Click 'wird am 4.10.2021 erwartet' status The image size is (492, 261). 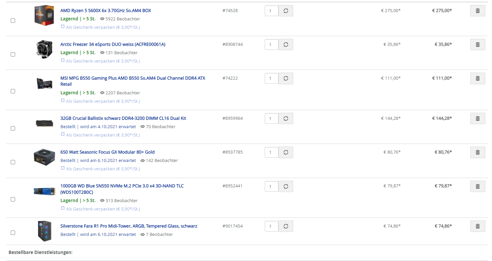tap(108, 127)
